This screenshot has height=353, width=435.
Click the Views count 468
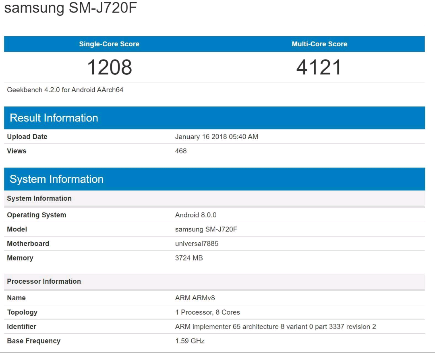pos(181,151)
